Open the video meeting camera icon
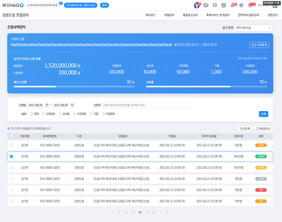 click(x=206, y=5)
